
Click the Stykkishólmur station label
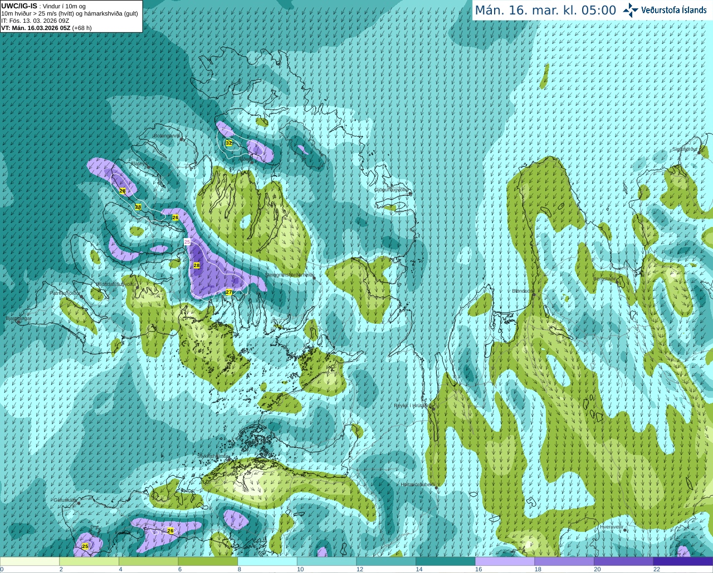(x=213, y=456)
